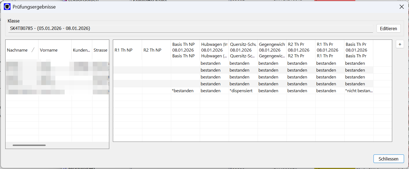Click the Kunden... column header
The image size is (409, 169).
click(82, 50)
